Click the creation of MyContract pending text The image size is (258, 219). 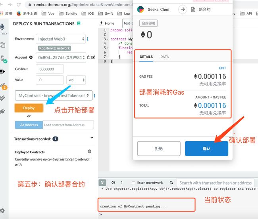(133, 206)
